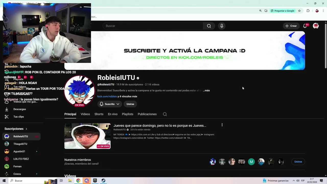Open Epic Games Launcher on the taskbar
The width and height of the screenshot is (327, 184).
pyautogui.click(x=95, y=181)
